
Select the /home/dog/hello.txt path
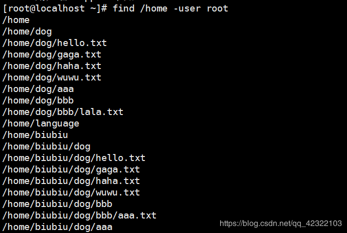click(55, 43)
